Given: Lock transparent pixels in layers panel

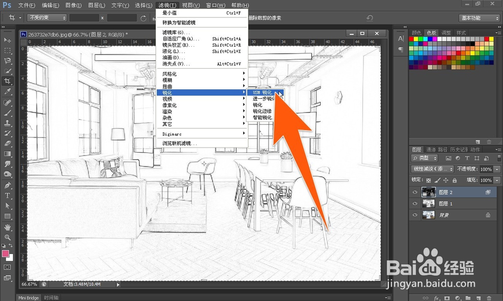Looking at the screenshot, I should click(x=429, y=180).
